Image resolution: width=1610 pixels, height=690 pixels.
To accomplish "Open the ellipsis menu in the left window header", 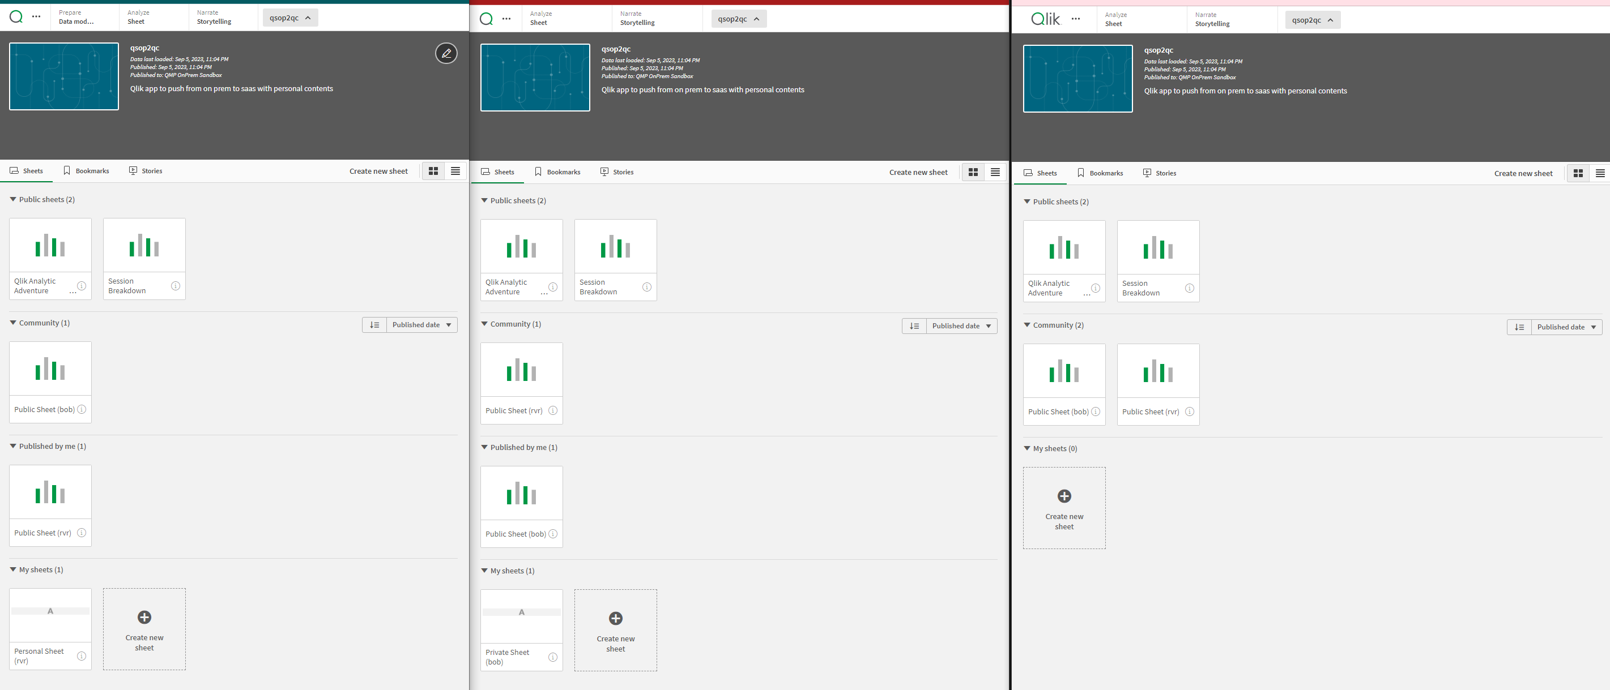I will 36,17.
